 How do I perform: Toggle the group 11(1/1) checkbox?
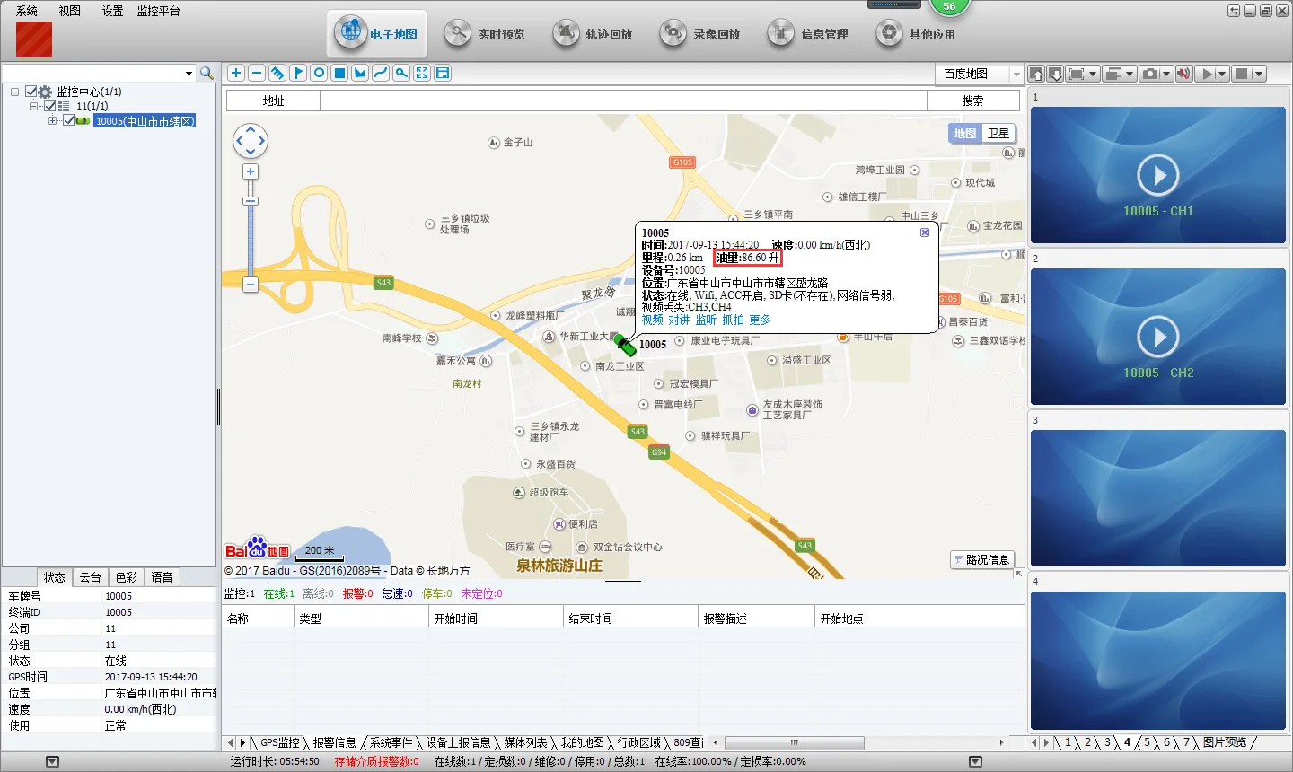point(50,106)
